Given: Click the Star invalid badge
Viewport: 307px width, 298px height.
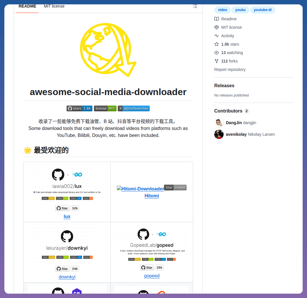Looking at the screenshot, I should click(x=175, y=188).
